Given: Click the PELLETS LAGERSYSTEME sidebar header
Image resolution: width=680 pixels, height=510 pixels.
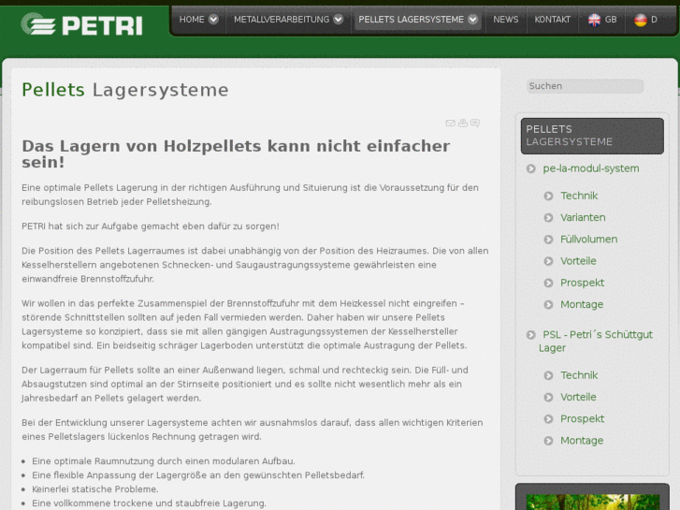Looking at the screenshot, I should (x=592, y=136).
